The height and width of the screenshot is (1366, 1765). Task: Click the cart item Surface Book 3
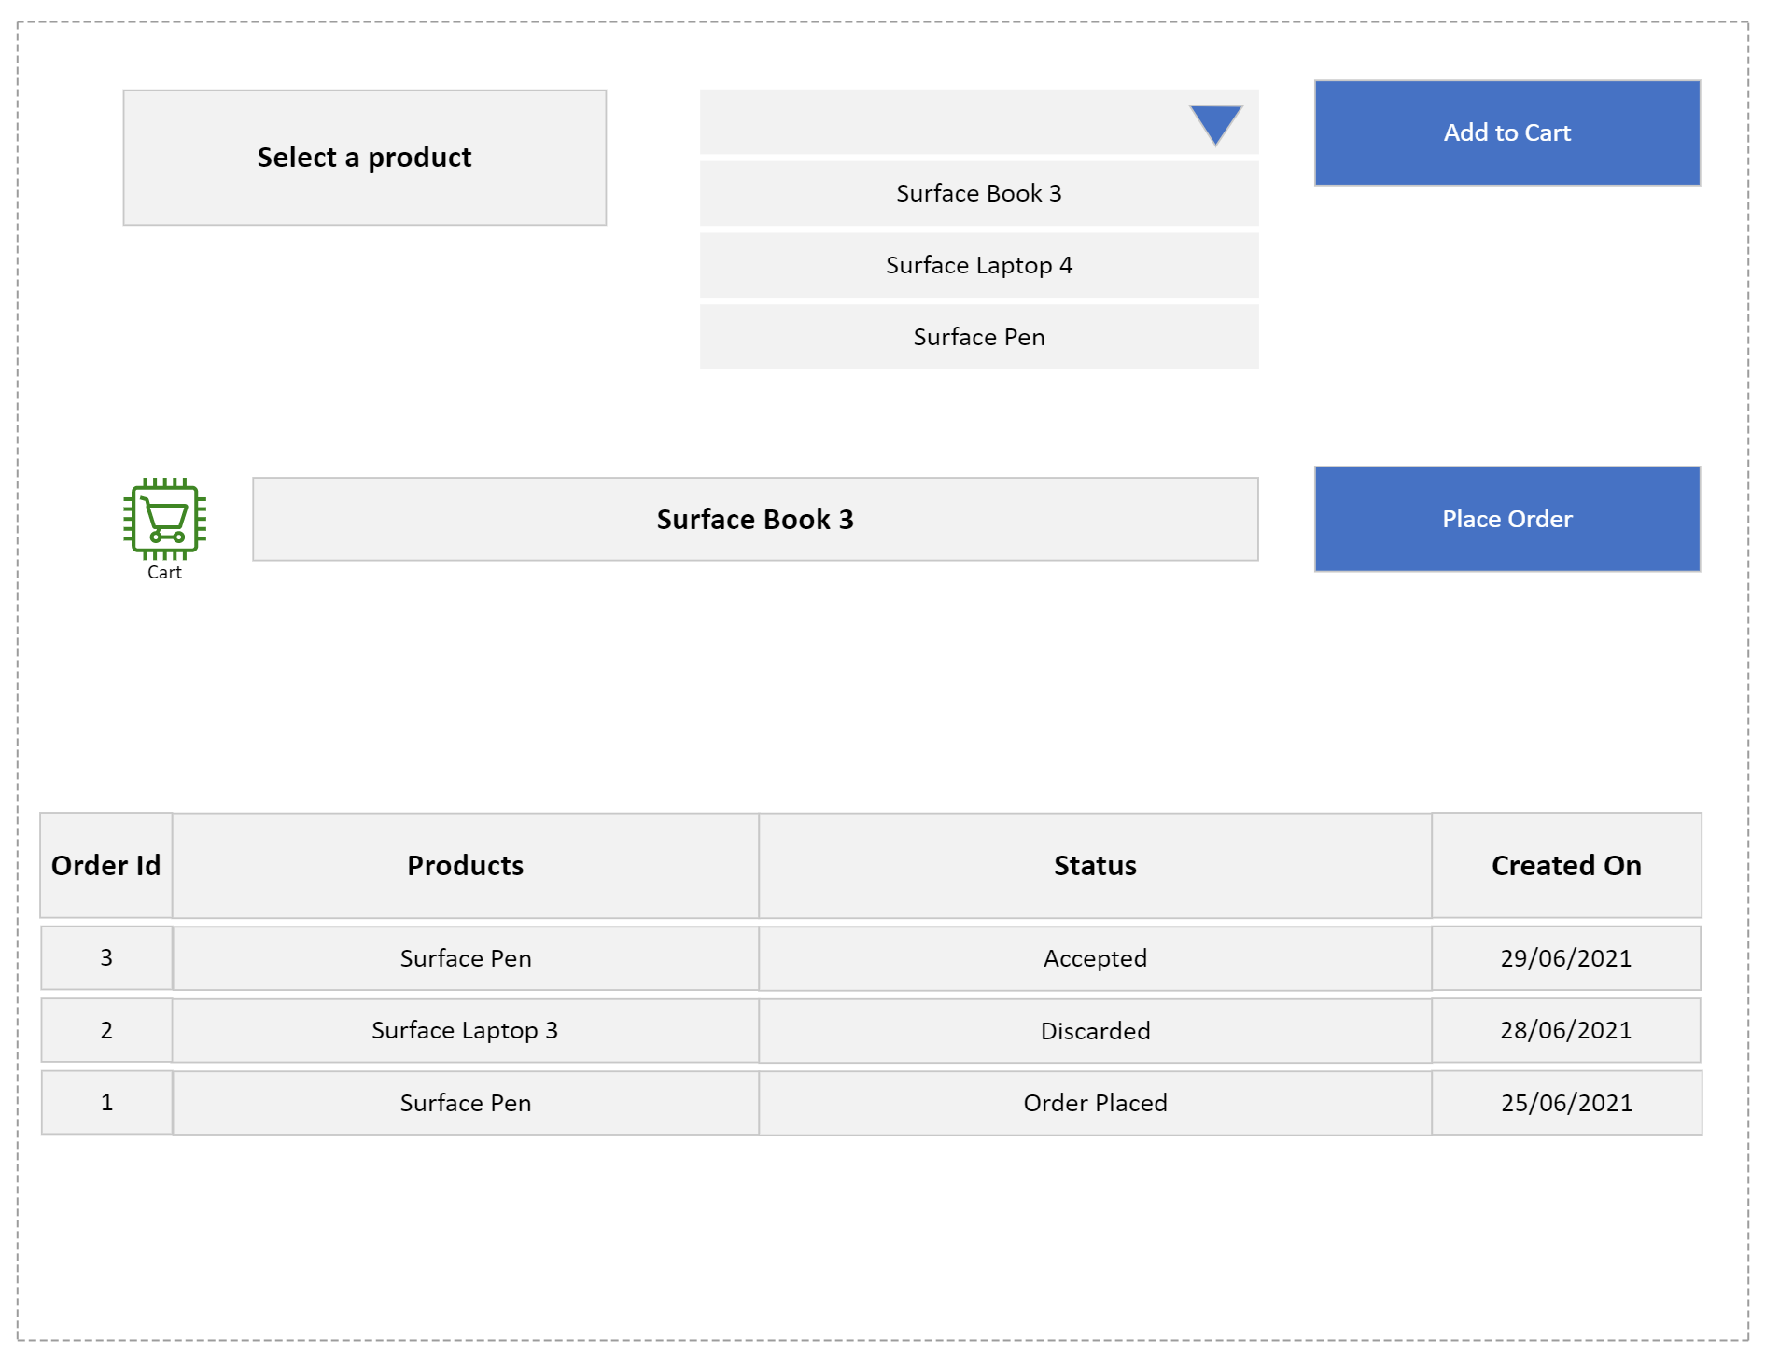click(x=755, y=519)
